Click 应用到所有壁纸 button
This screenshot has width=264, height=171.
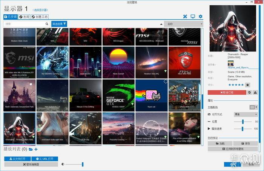click(x=233, y=149)
